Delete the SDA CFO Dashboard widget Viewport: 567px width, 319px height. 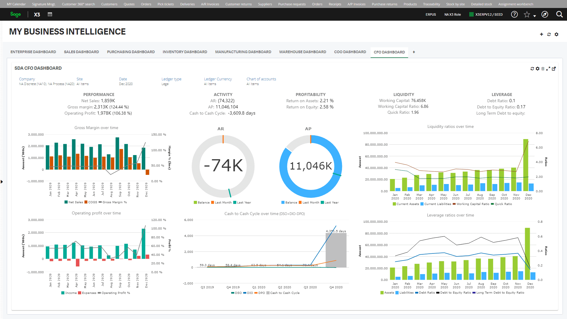point(543,69)
